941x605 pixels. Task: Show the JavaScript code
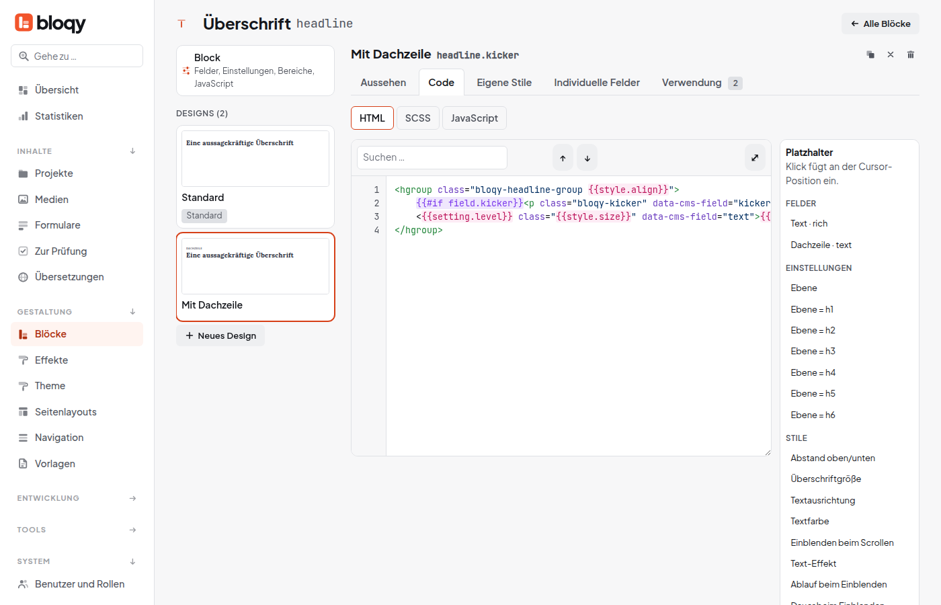[x=475, y=118]
